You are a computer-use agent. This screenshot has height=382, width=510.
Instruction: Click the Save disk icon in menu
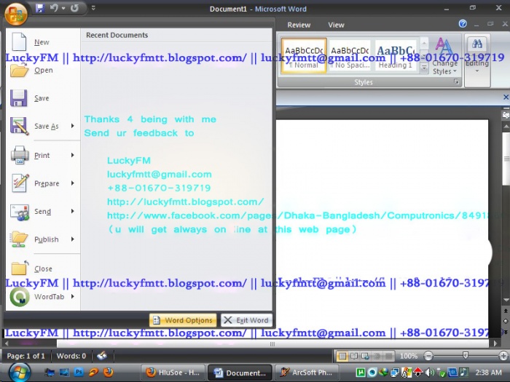(x=20, y=98)
